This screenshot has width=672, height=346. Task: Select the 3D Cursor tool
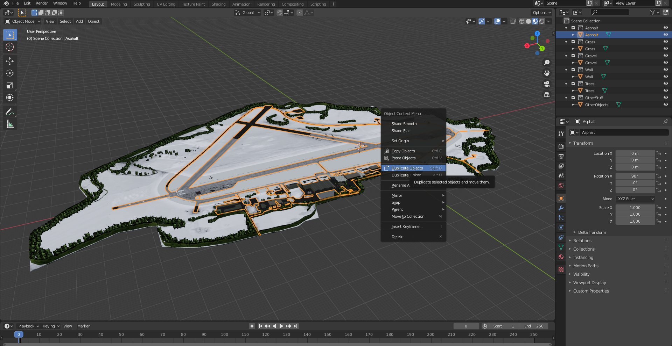tap(10, 47)
